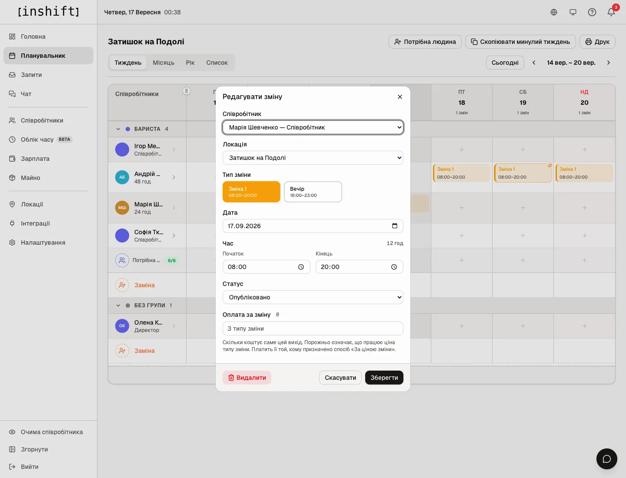Open Чат in the sidebar
This screenshot has width=626, height=478.
(x=48, y=94)
